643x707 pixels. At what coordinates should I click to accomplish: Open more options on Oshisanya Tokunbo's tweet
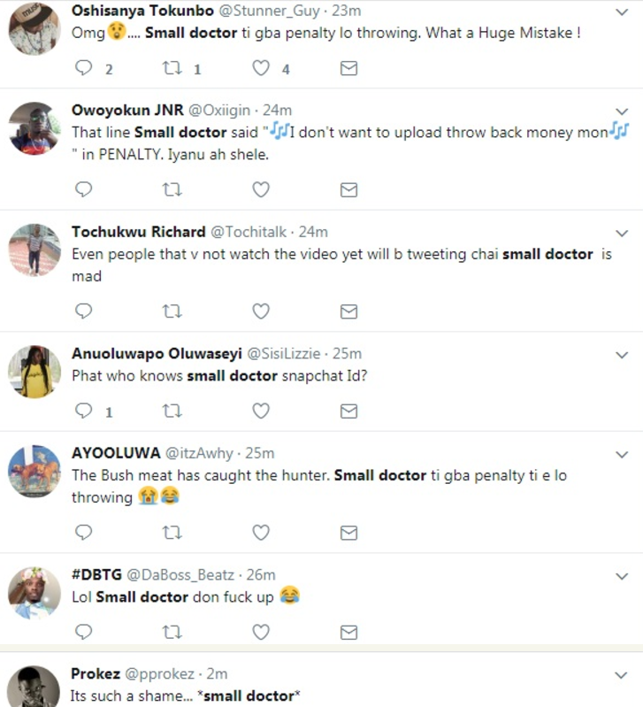pos(622,12)
